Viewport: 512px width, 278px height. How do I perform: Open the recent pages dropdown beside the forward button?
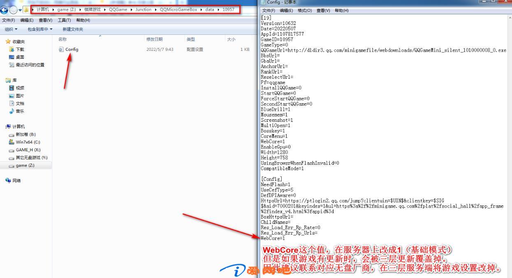coord(20,10)
